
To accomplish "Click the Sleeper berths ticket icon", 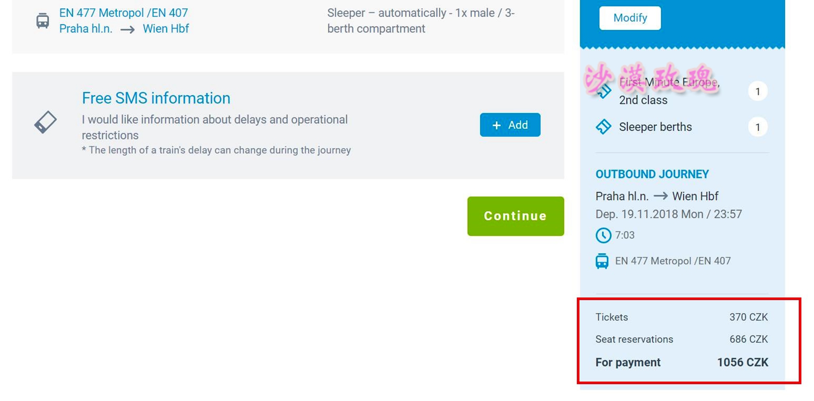I will pos(603,127).
